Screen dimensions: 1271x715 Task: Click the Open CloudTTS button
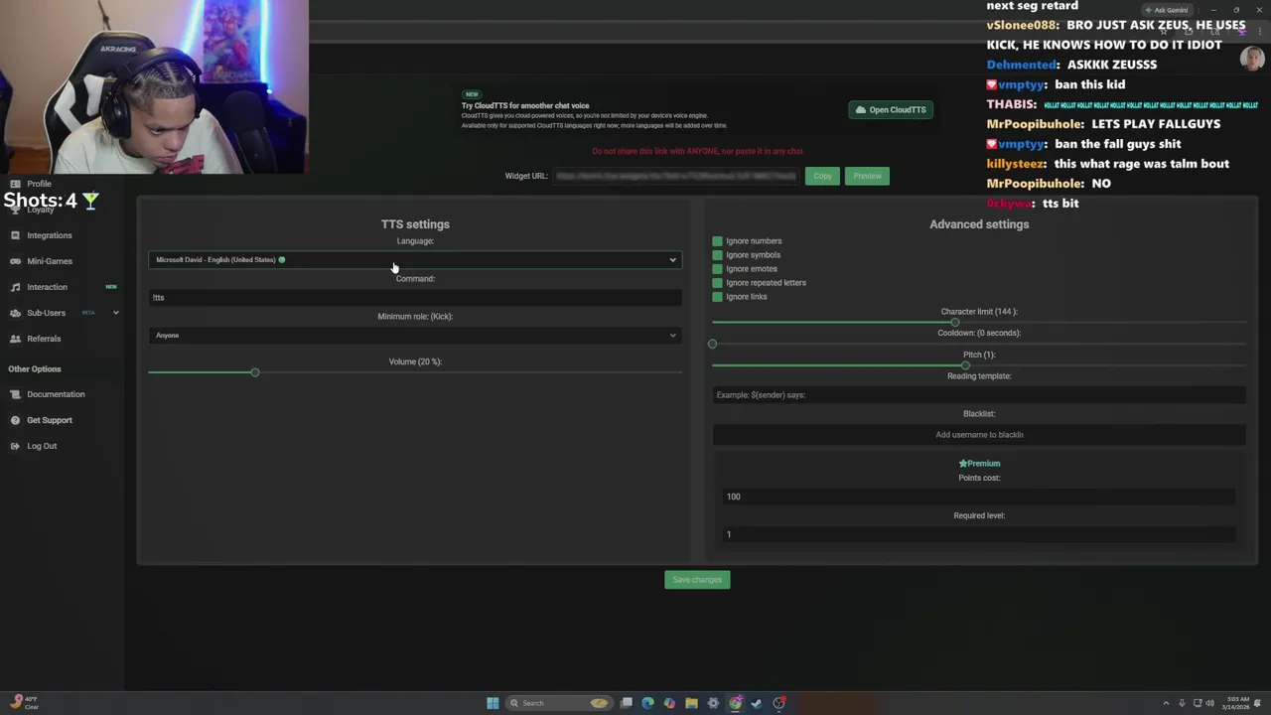[891, 110]
